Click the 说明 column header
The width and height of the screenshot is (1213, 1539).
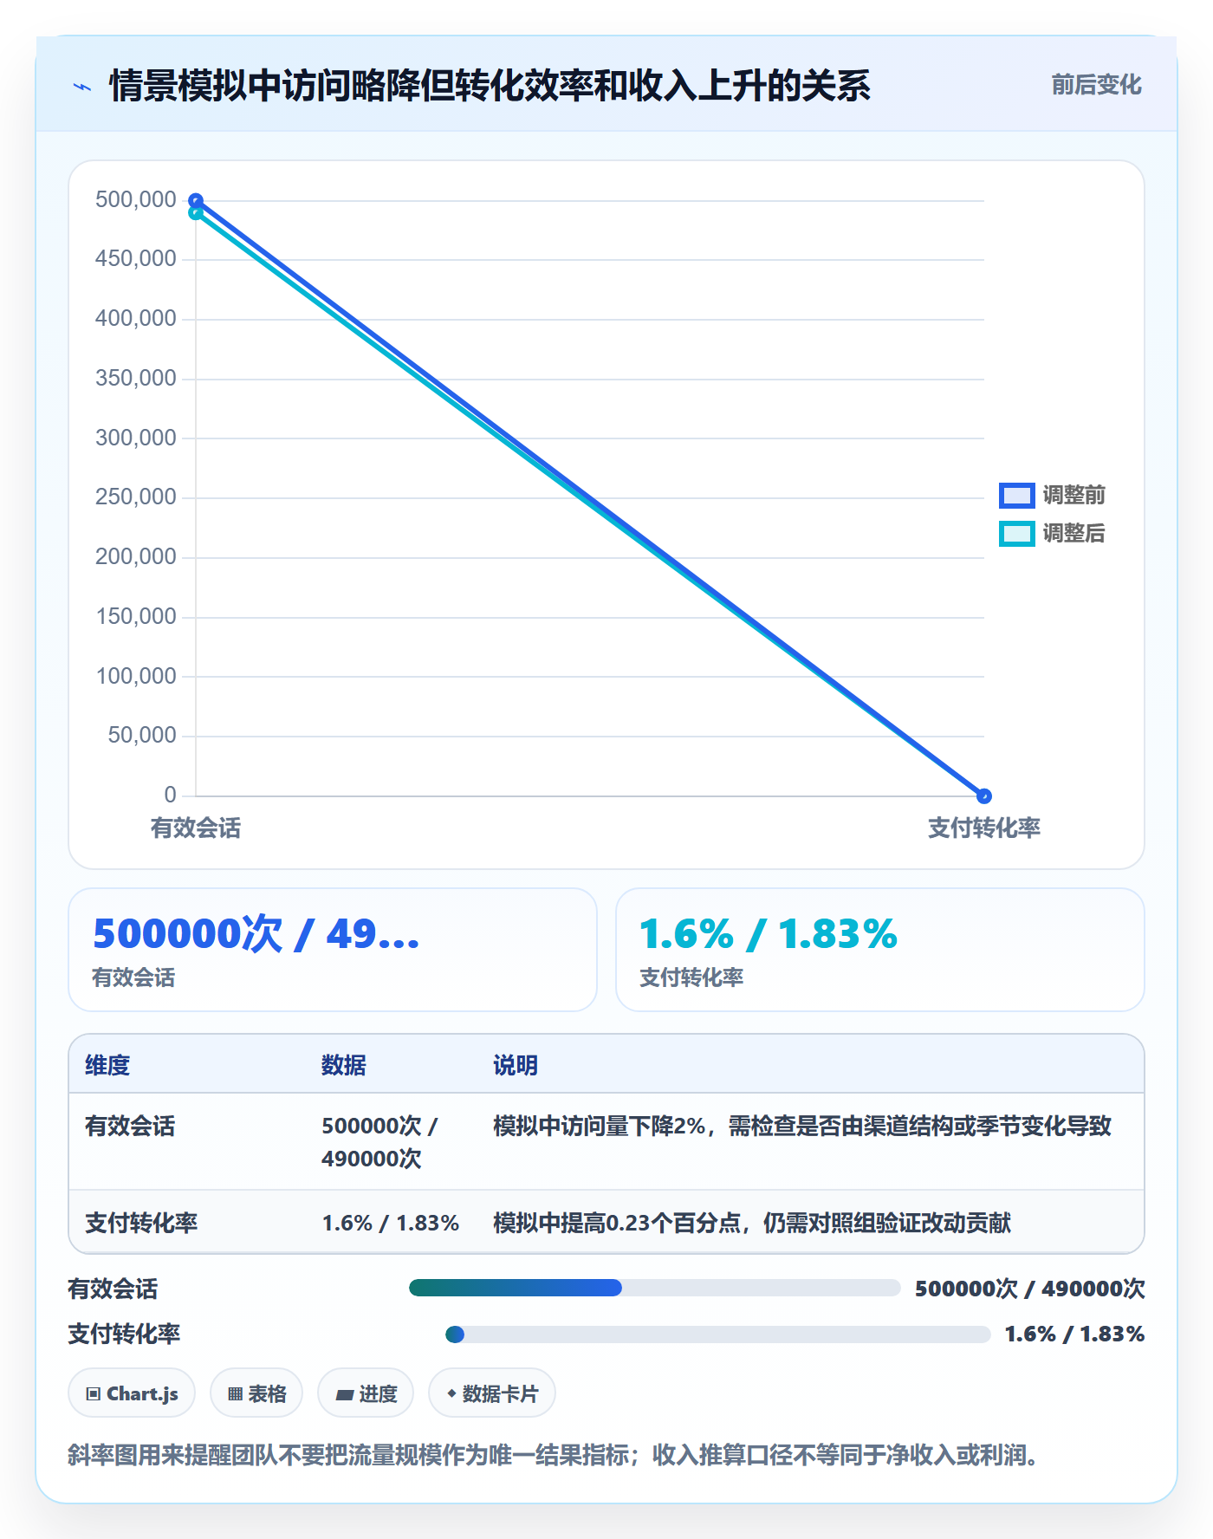click(516, 1065)
